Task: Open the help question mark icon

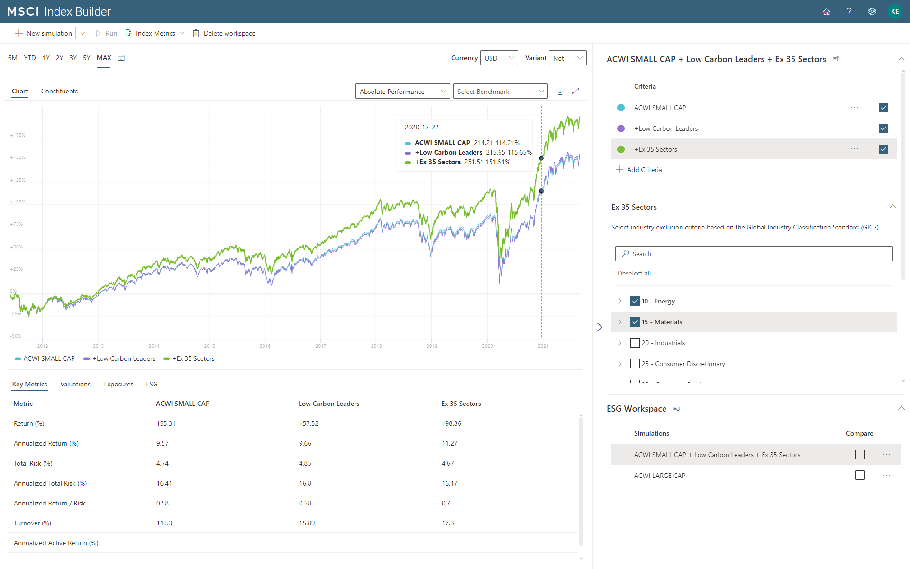Action: (x=849, y=11)
